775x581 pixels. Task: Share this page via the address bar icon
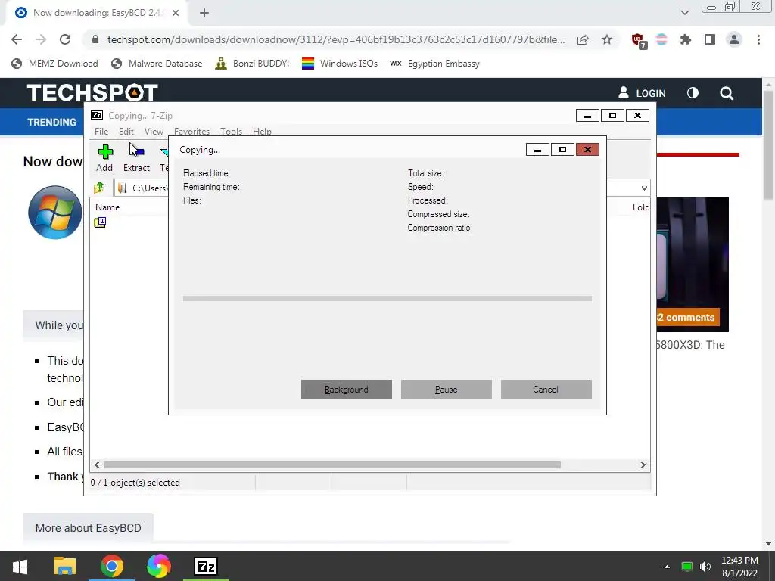point(583,39)
